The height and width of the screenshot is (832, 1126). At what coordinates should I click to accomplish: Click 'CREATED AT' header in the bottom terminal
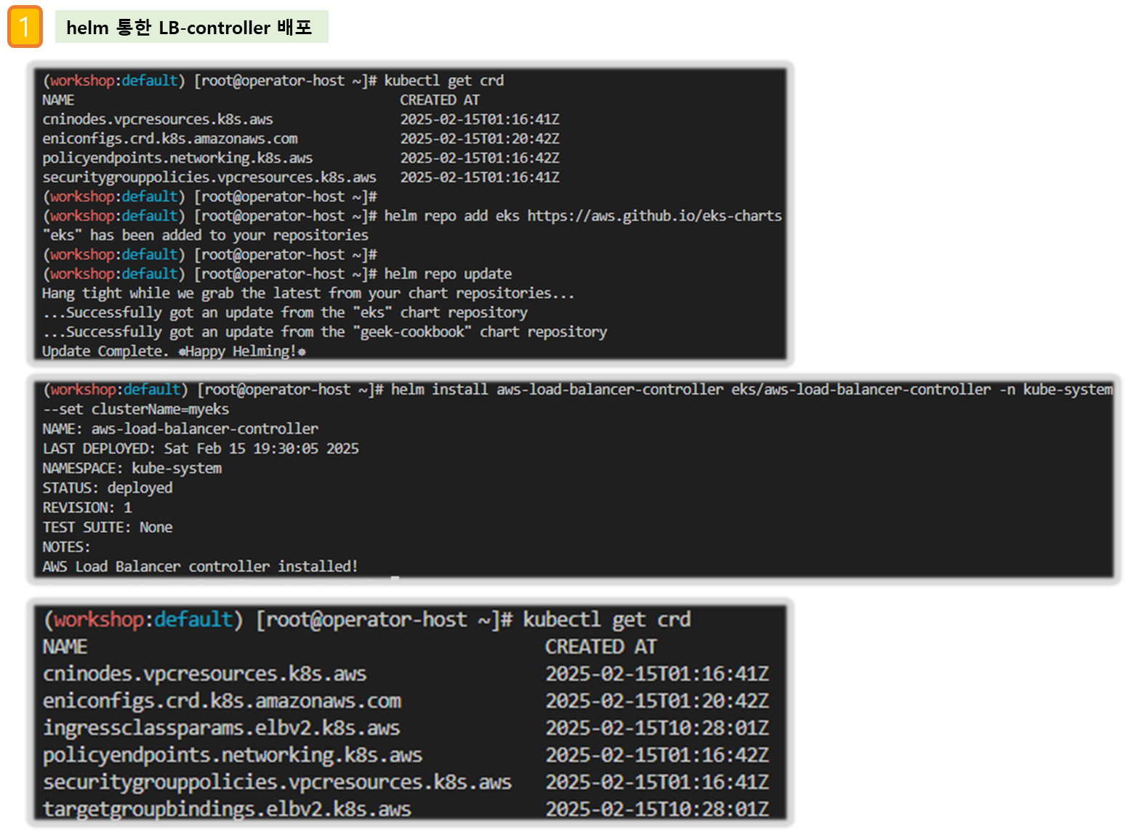tap(601, 647)
